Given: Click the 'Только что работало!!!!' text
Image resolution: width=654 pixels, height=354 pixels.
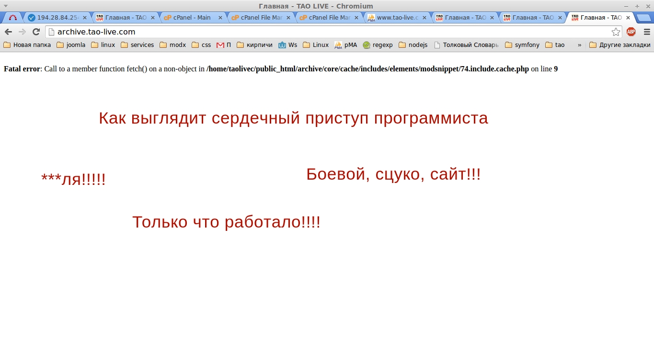Looking at the screenshot, I should pyautogui.click(x=226, y=222).
